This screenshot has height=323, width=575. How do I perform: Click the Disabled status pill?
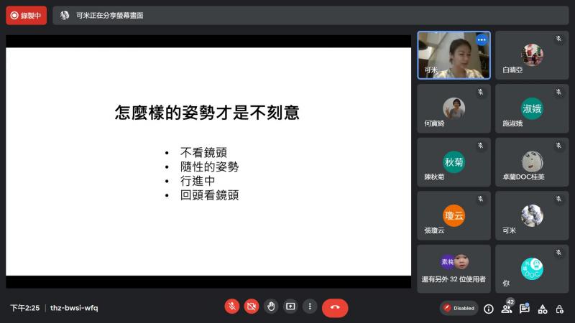pos(459,309)
